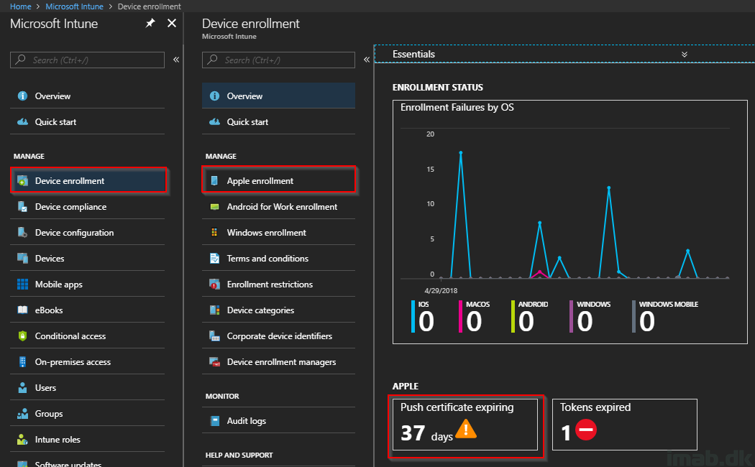Select Corporate device identifiers menu item
Viewport: 755px width, 467px height.
[279, 336]
